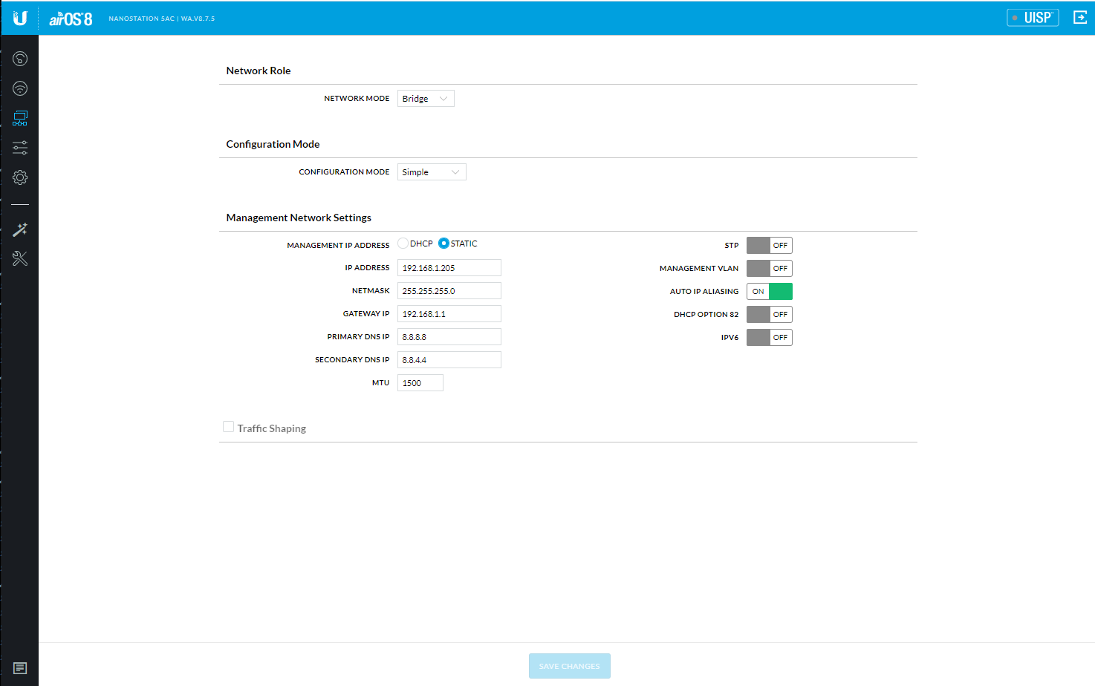Open the System gear sidebar icon
The height and width of the screenshot is (686, 1095).
coord(20,177)
